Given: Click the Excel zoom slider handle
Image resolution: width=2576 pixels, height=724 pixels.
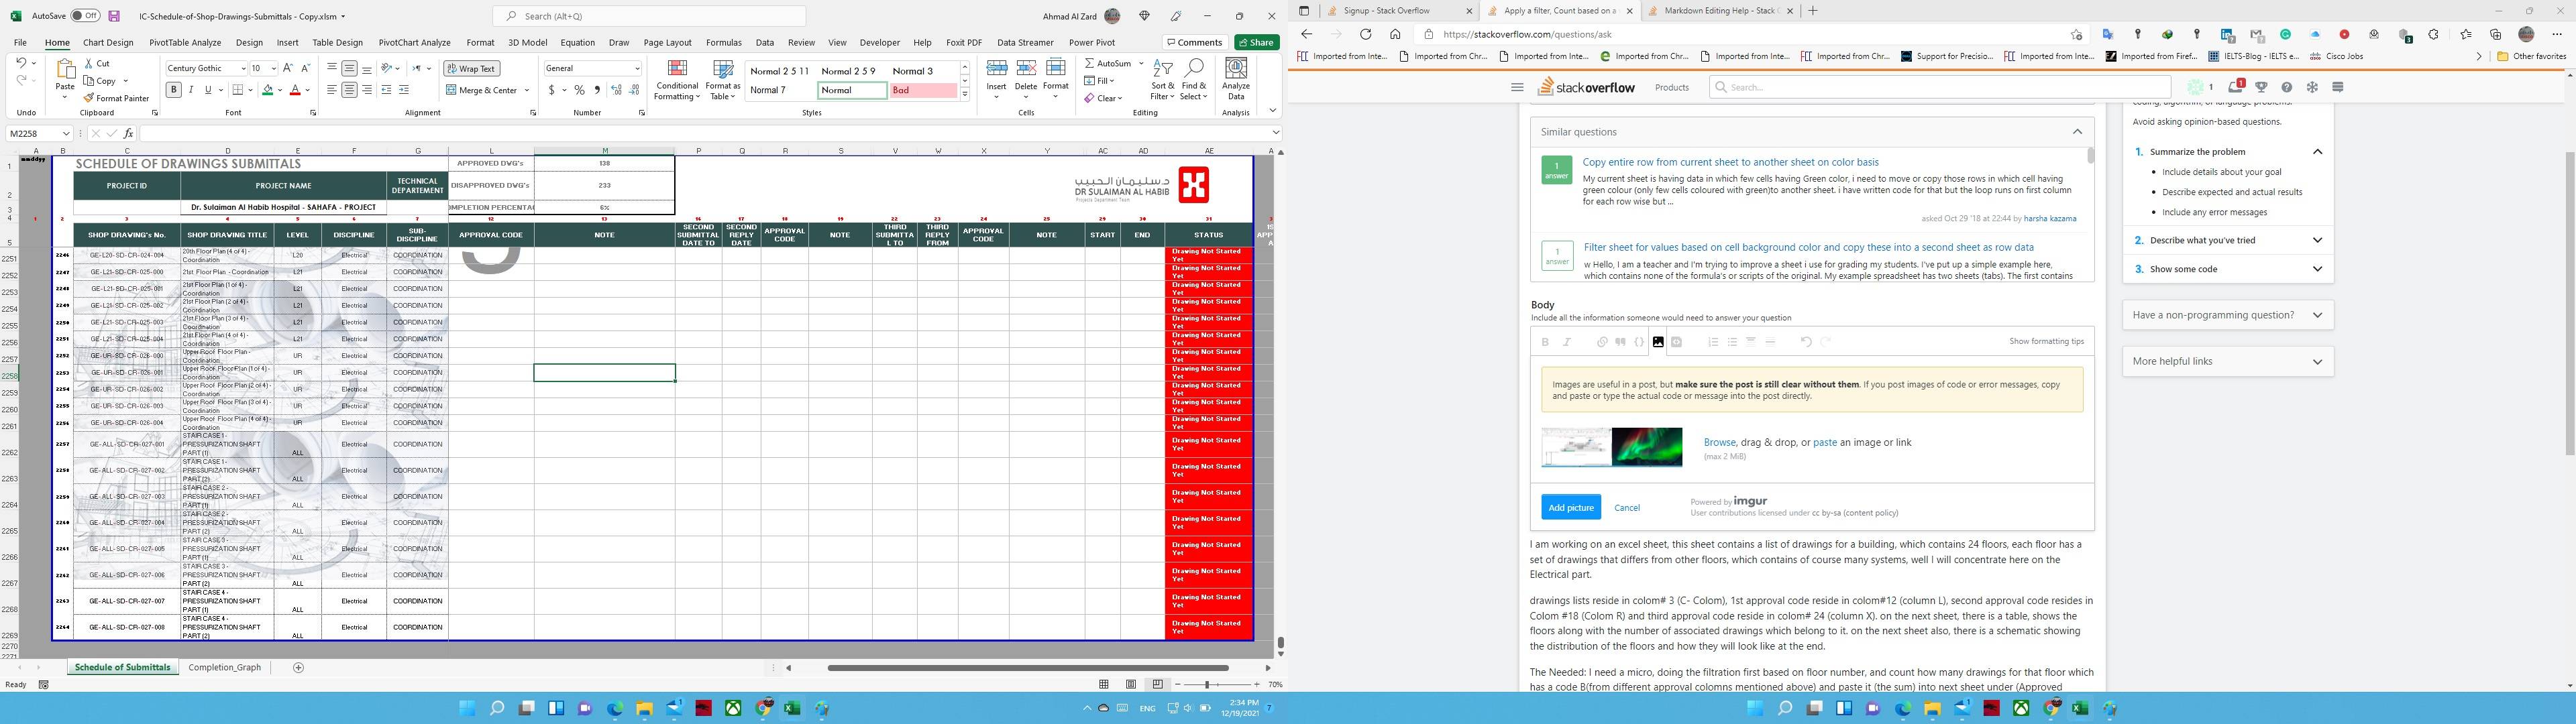Looking at the screenshot, I should click(x=1208, y=684).
